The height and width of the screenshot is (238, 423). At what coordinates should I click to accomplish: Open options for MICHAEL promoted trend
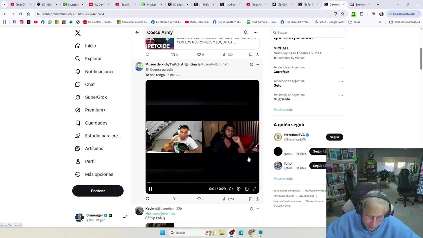pyautogui.click(x=341, y=48)
